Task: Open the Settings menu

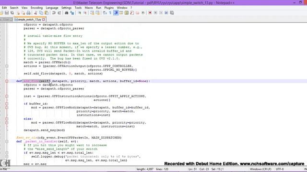Action: pos(66,8)
